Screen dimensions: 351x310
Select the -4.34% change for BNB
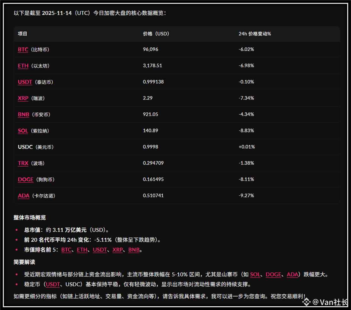246,114
